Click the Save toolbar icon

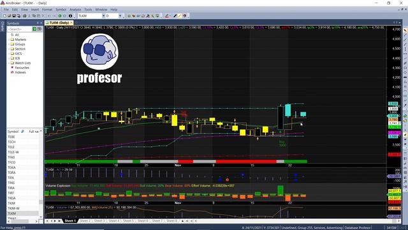[x=14, y=16]
